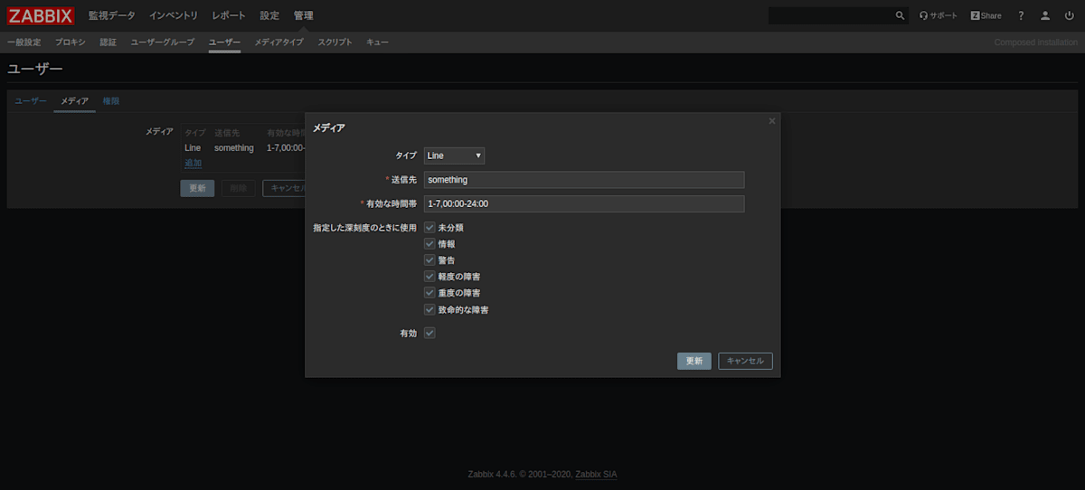Open the 監視データ menu

(111, 15)
